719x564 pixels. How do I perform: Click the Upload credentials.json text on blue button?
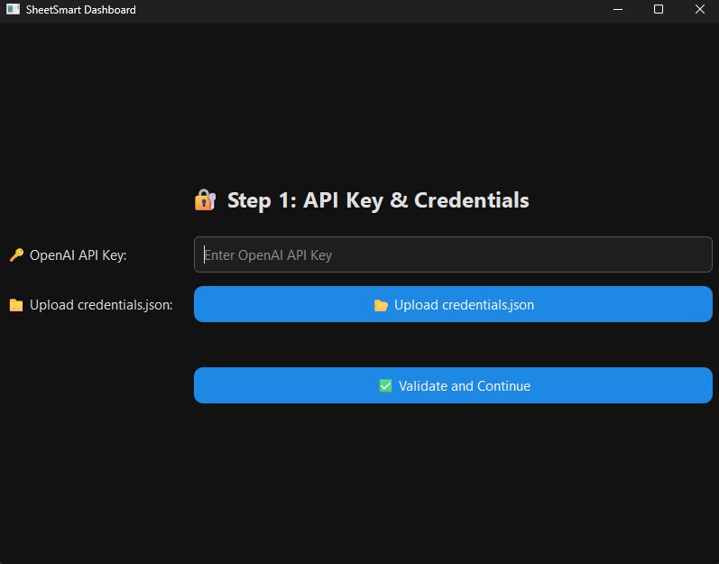pos(464,305)
